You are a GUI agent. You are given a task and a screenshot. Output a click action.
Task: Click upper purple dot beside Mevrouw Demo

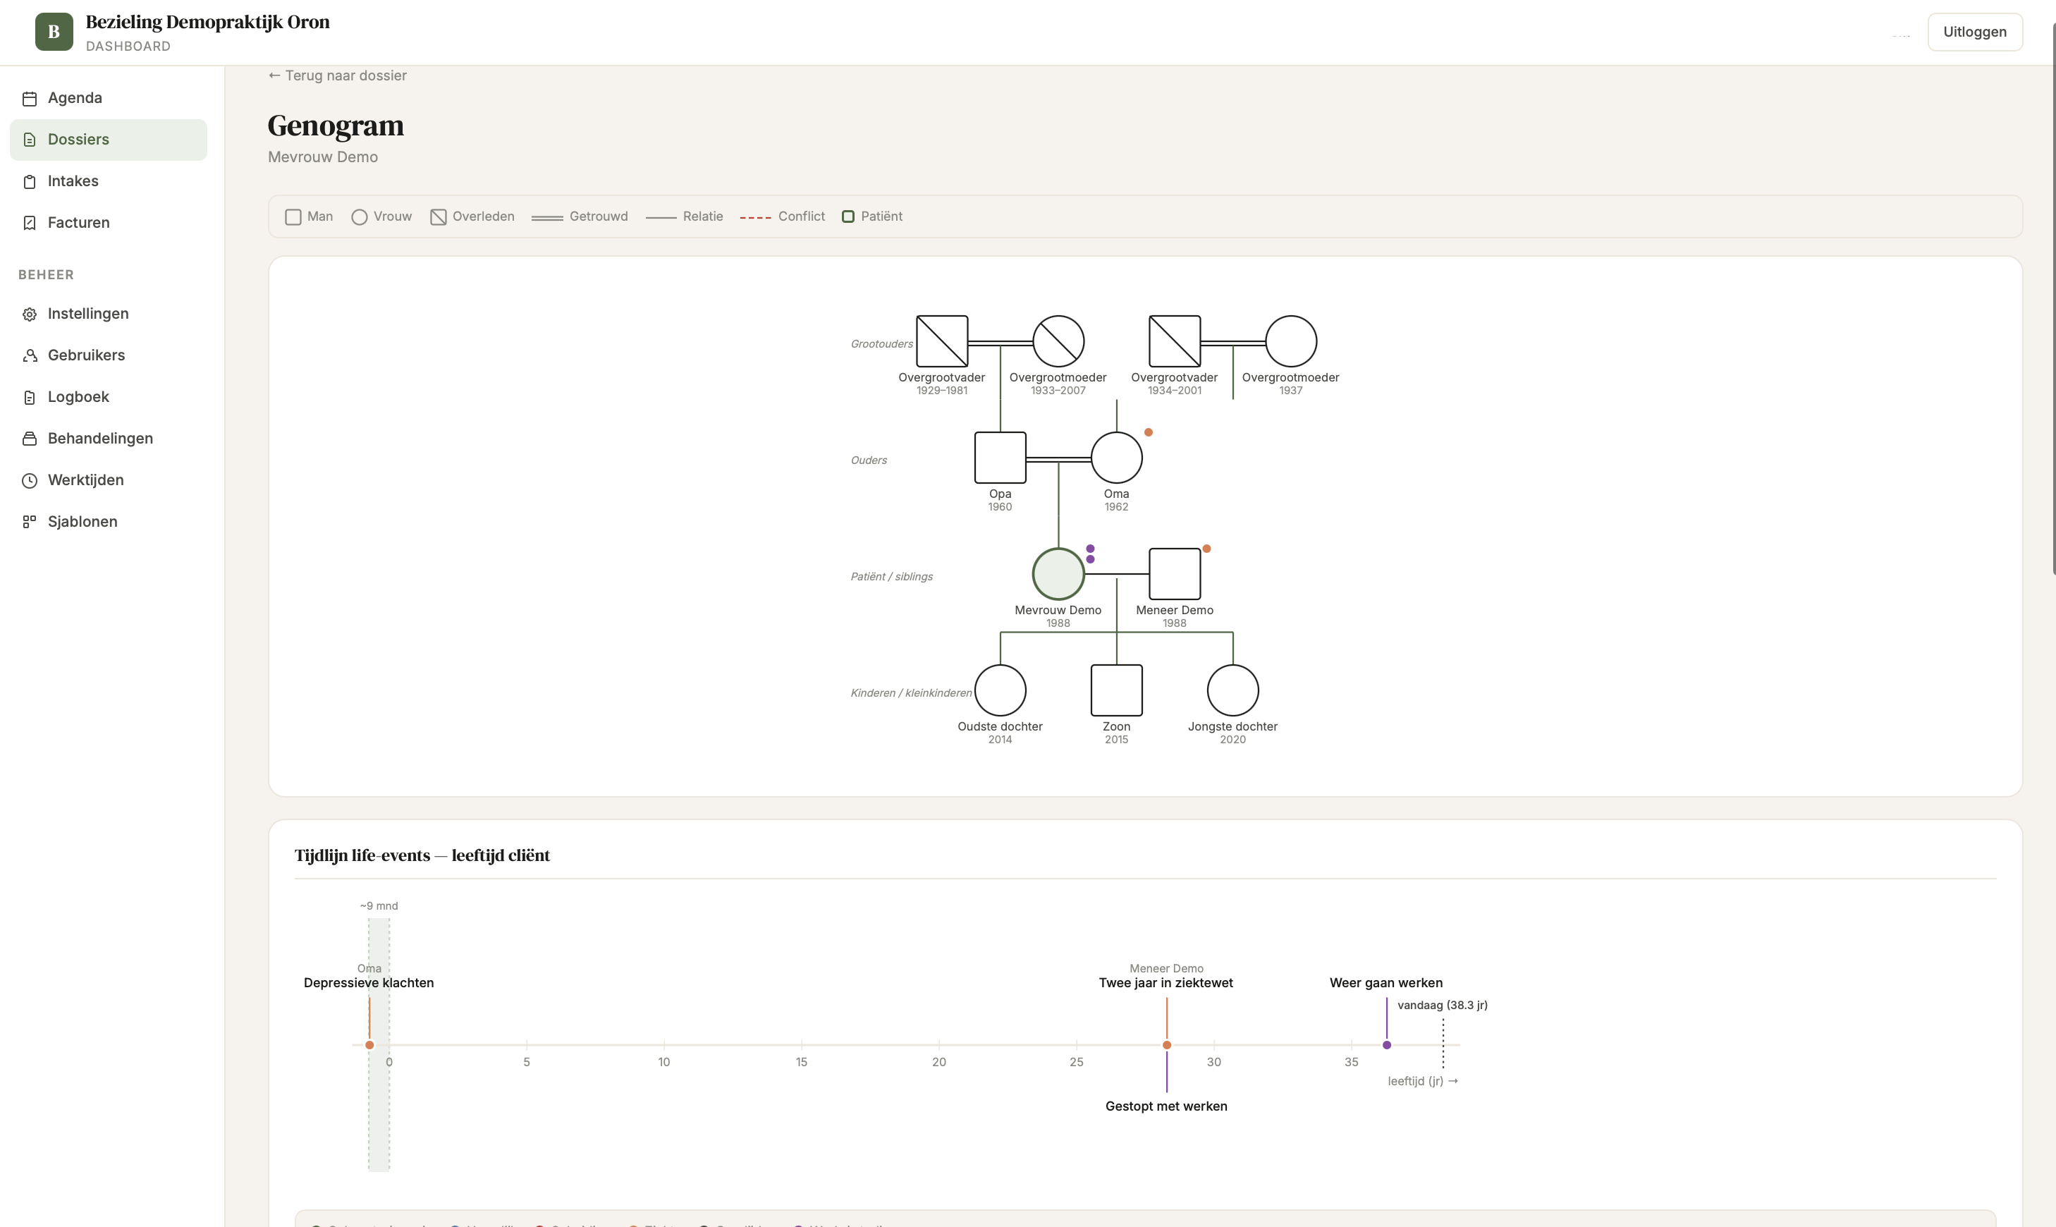(1091, 549)
